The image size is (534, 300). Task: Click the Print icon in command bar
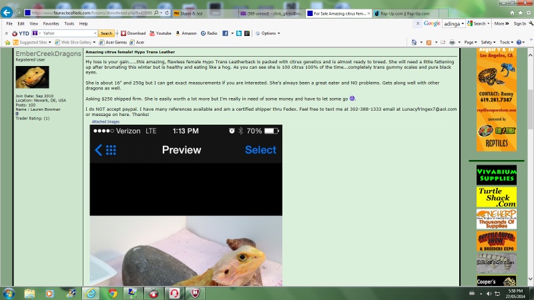tap(452, 43)
